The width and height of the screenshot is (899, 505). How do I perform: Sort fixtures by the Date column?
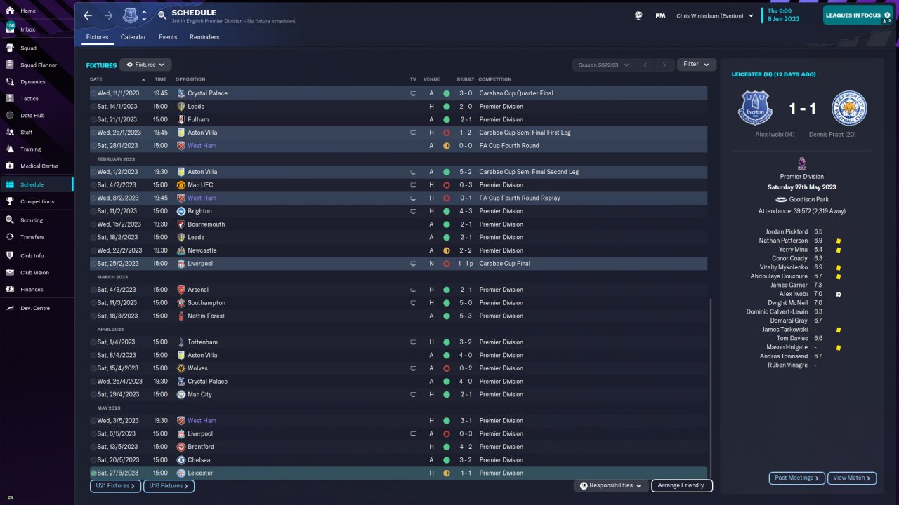(96, 79)
